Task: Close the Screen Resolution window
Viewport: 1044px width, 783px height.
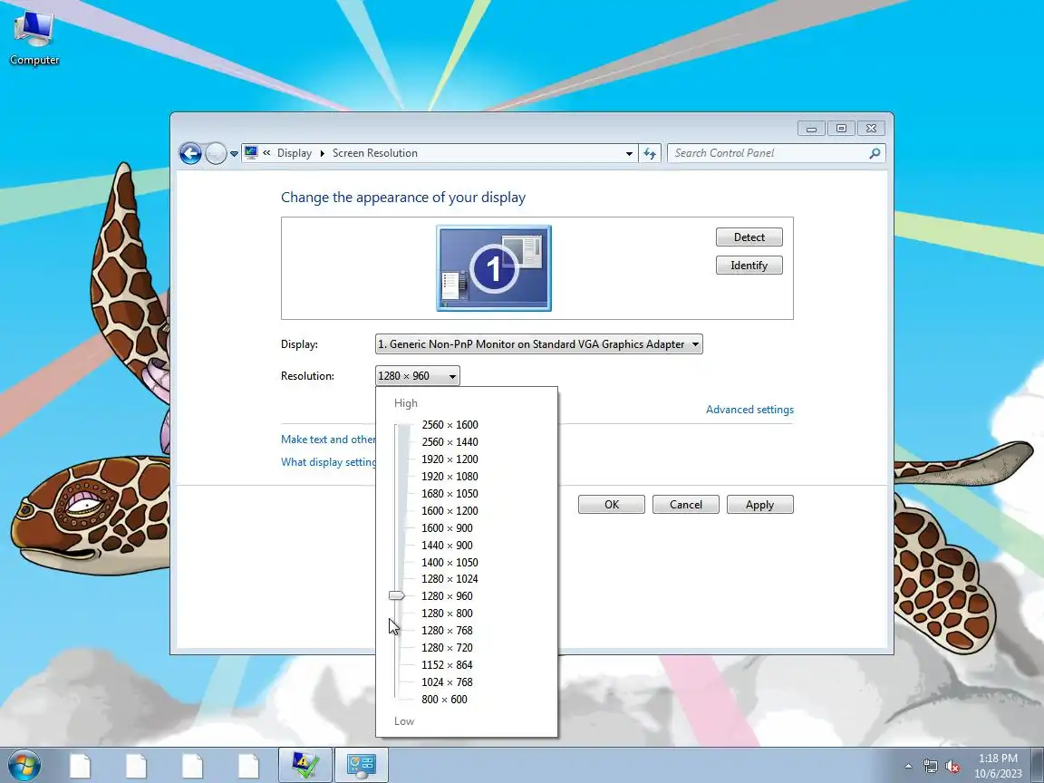Action: coord(871,129)
